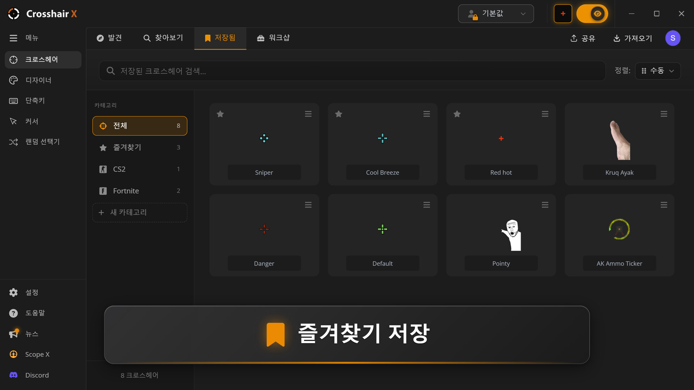The width and height of the screenshot is (694, 390).
Task: Open the Scope X sidebar entry
Action: 43,355
